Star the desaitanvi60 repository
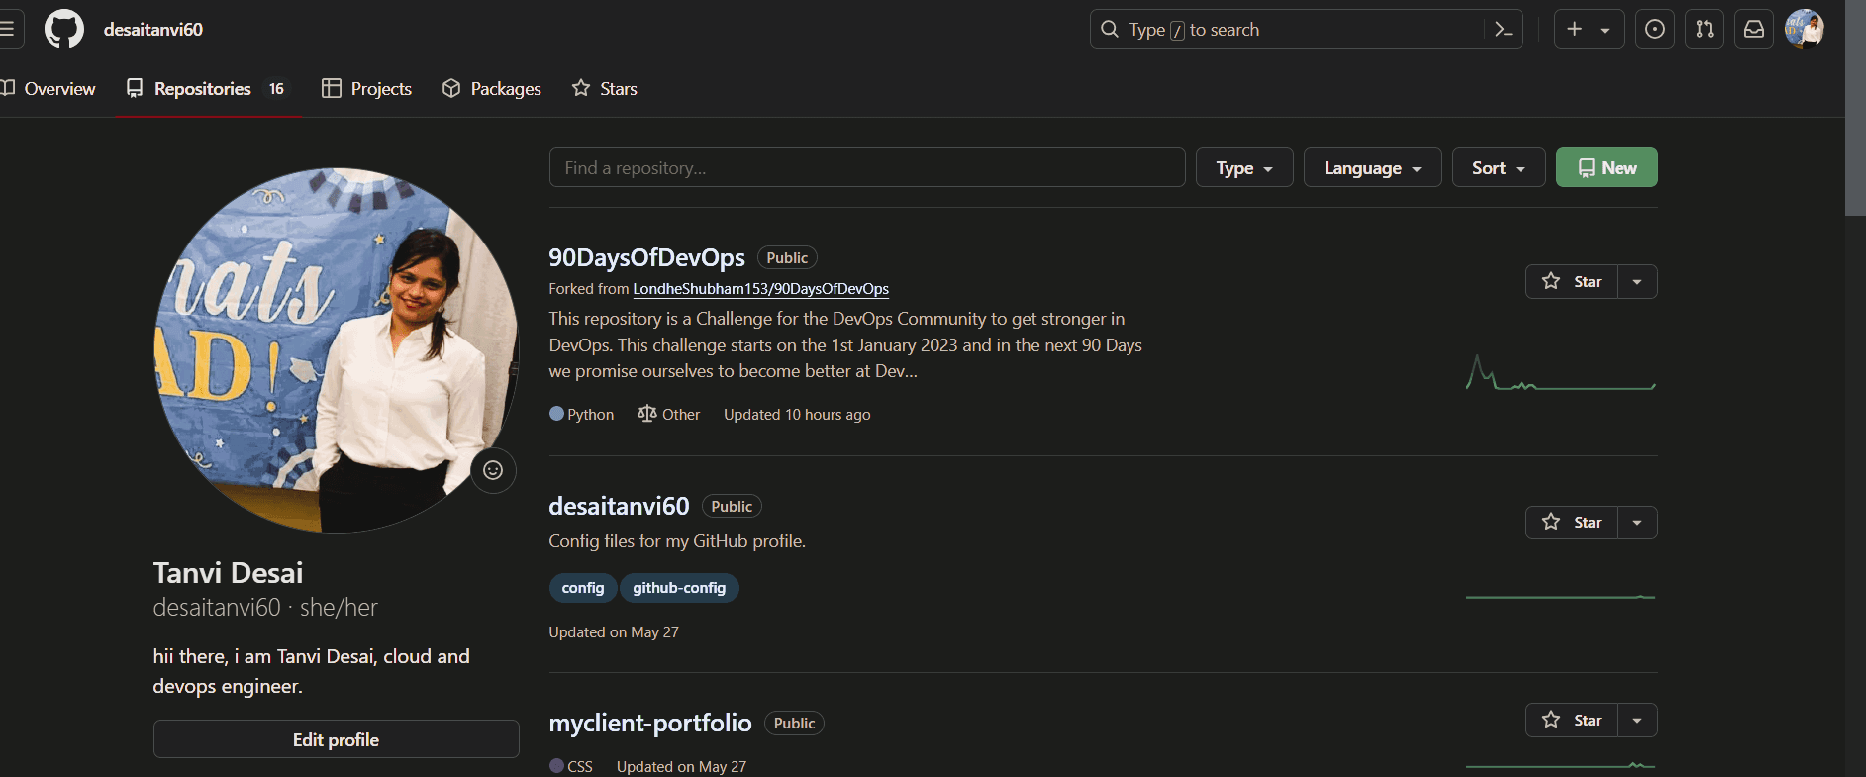This screenshot has width=1866, height=777. pos(1571,523)
